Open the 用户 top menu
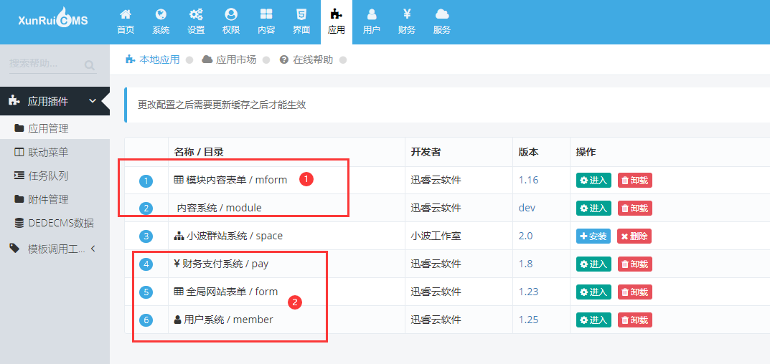 tap(371, 22)
